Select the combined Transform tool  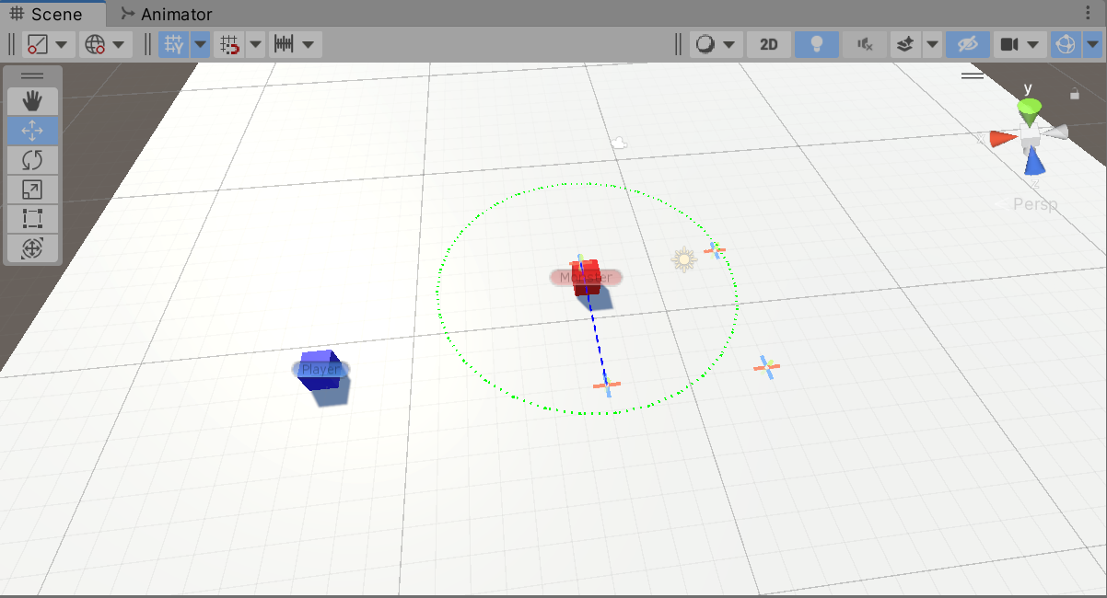[x=32, y=248]
